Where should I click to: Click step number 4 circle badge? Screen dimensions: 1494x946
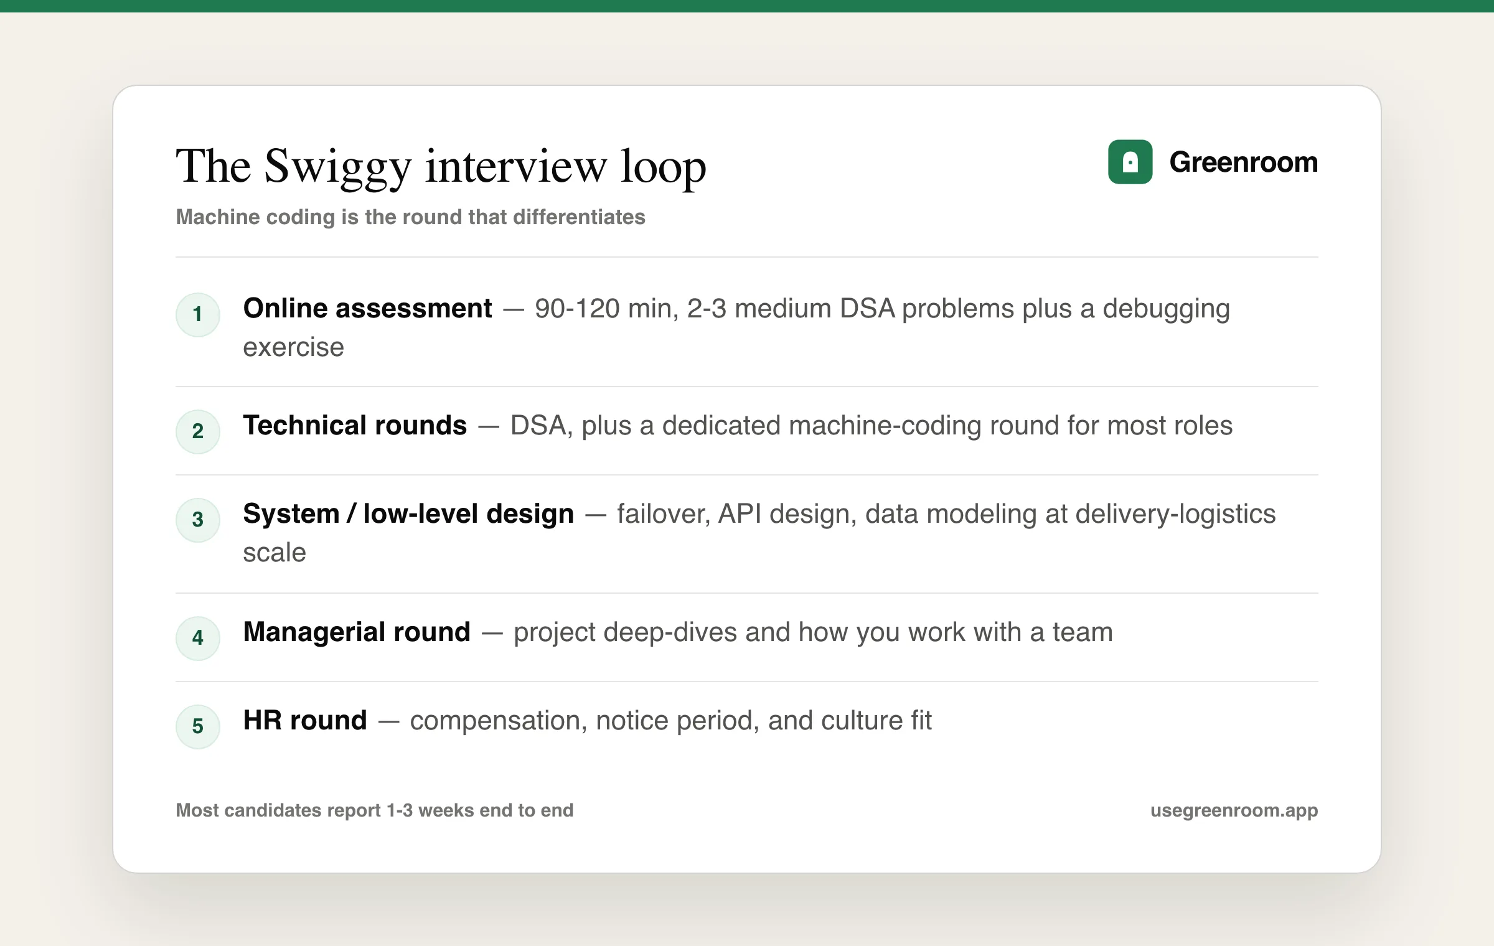click(198, 638)
